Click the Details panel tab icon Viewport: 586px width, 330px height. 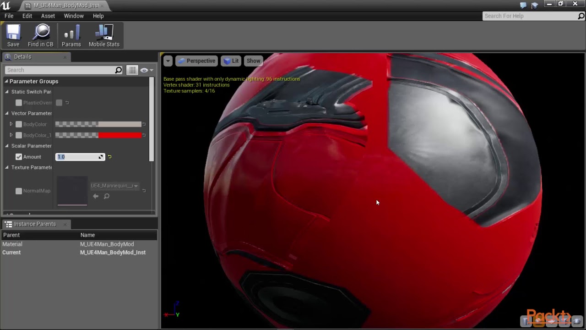[x=8, y=57]
